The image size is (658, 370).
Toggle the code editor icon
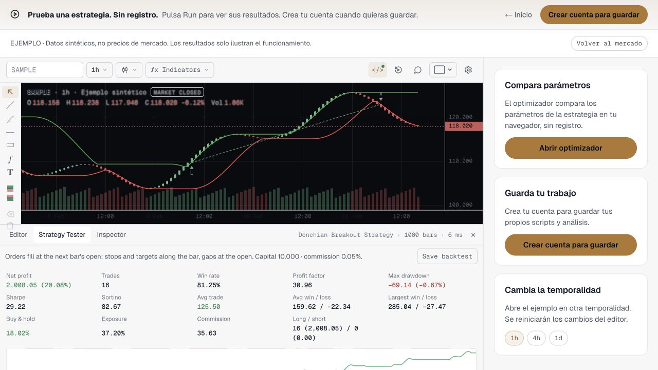click(377, 70)
